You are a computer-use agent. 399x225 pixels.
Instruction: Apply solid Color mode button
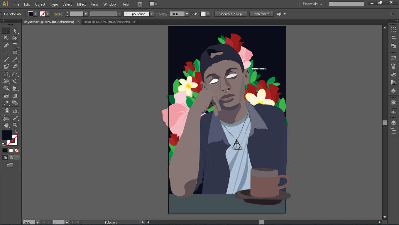(x=5, y=151)
